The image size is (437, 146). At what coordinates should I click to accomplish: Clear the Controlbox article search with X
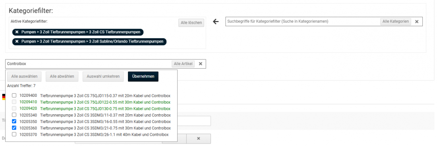(200, 64)
